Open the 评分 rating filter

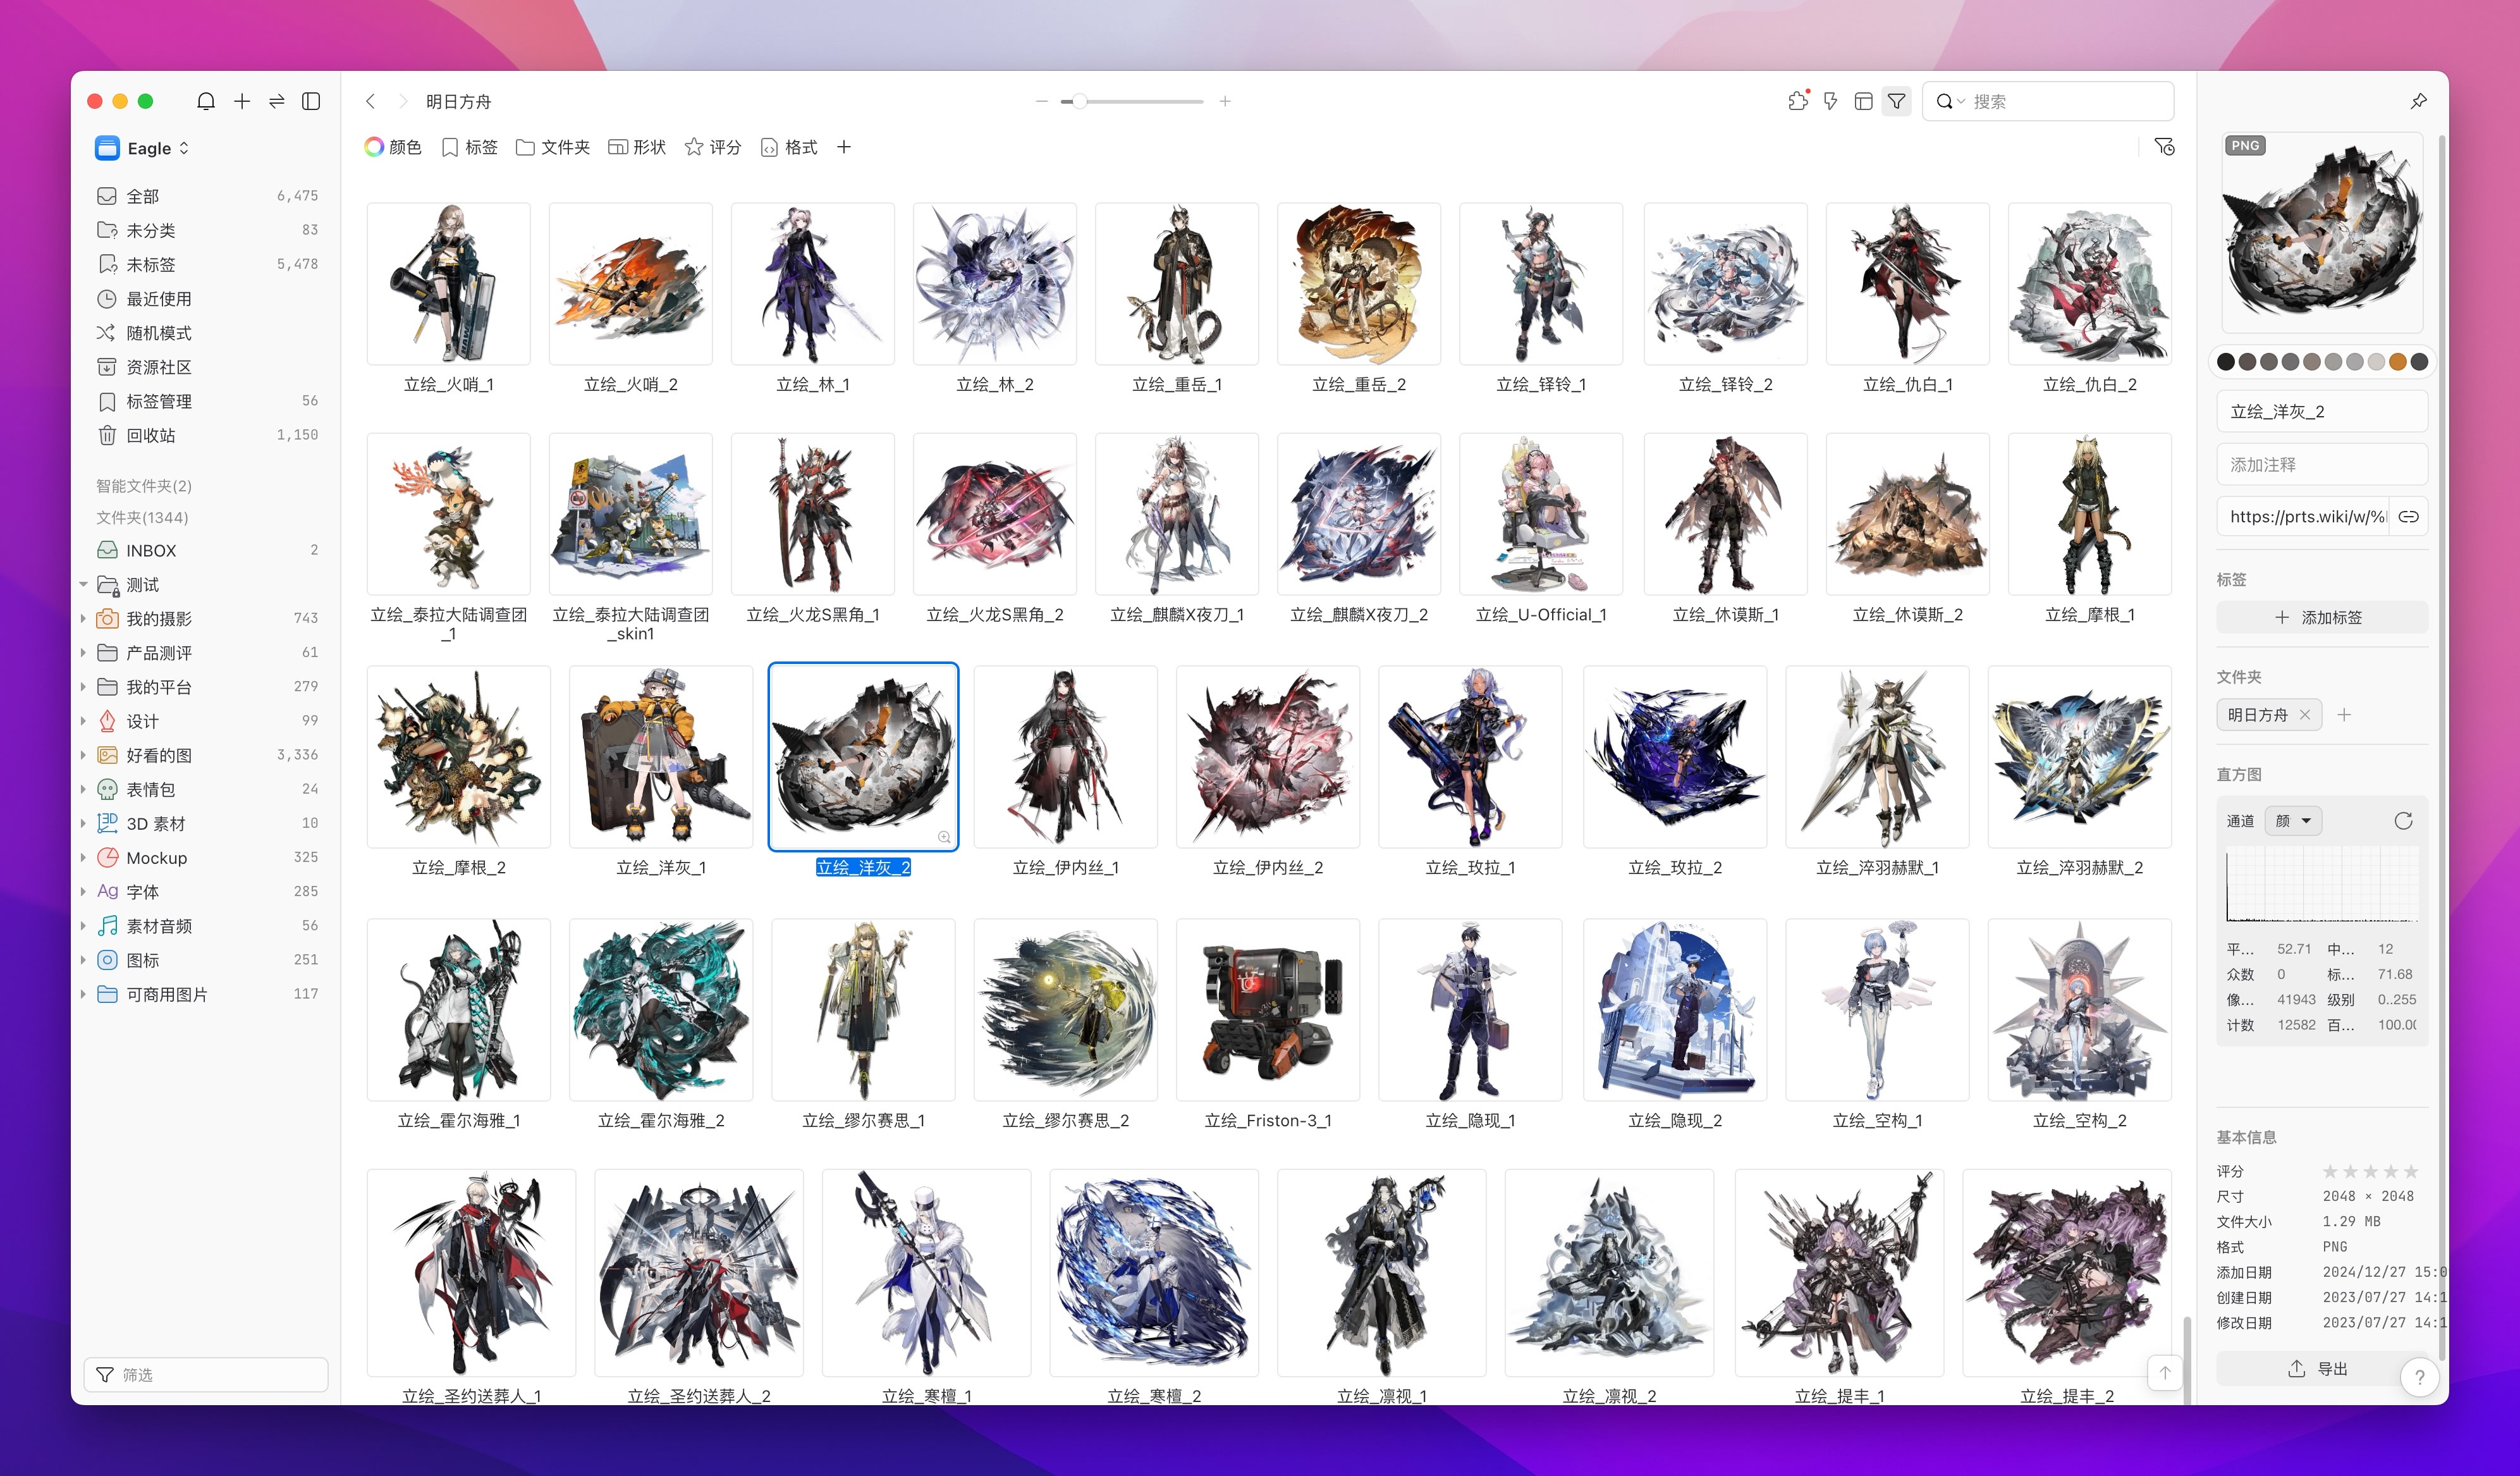(713, 147)
